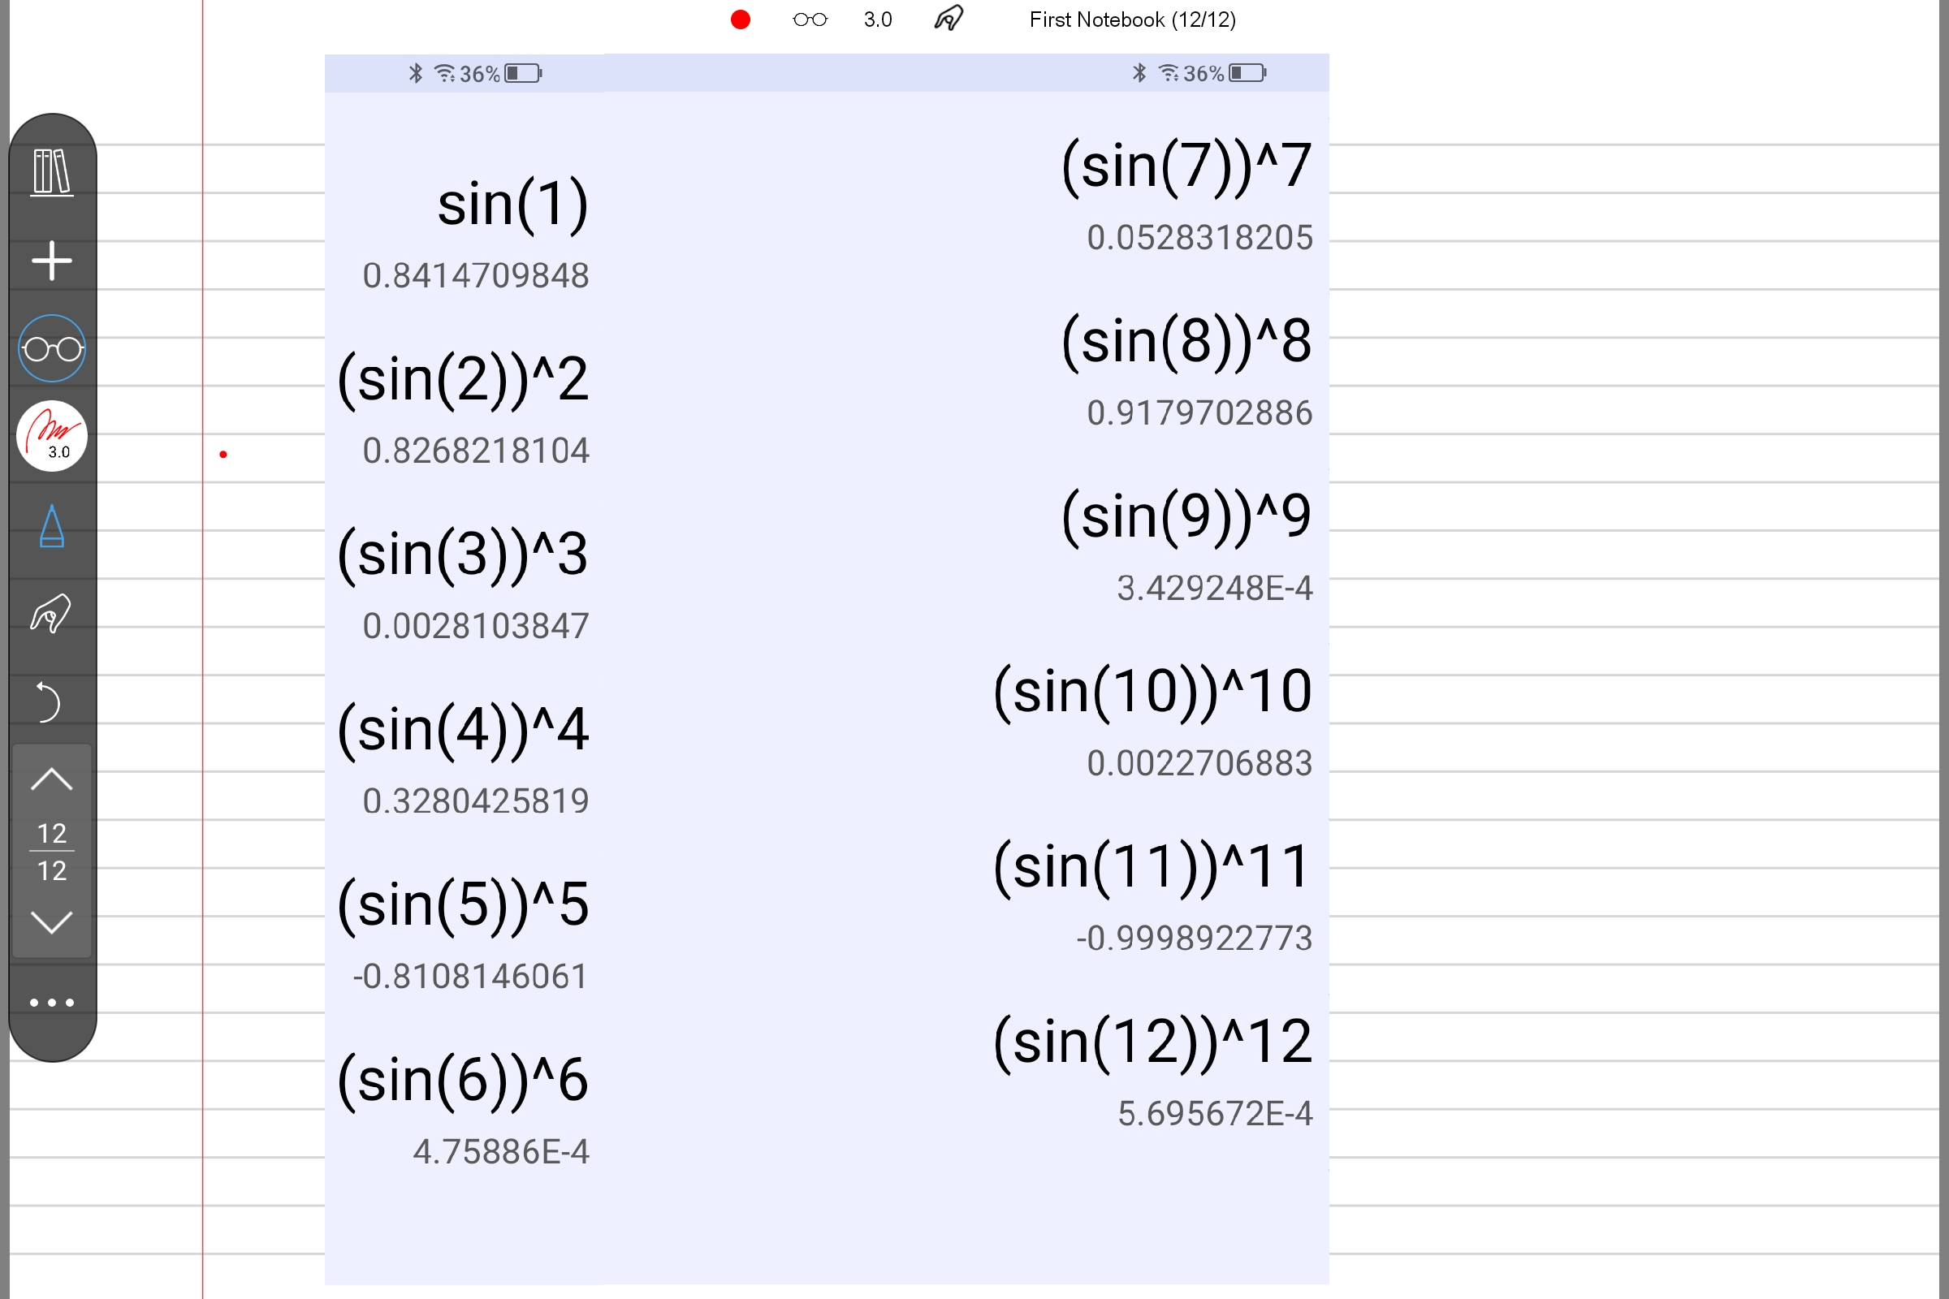Select result 4.75886E-4
1949x1299 pixels.
click(501, 1151)
